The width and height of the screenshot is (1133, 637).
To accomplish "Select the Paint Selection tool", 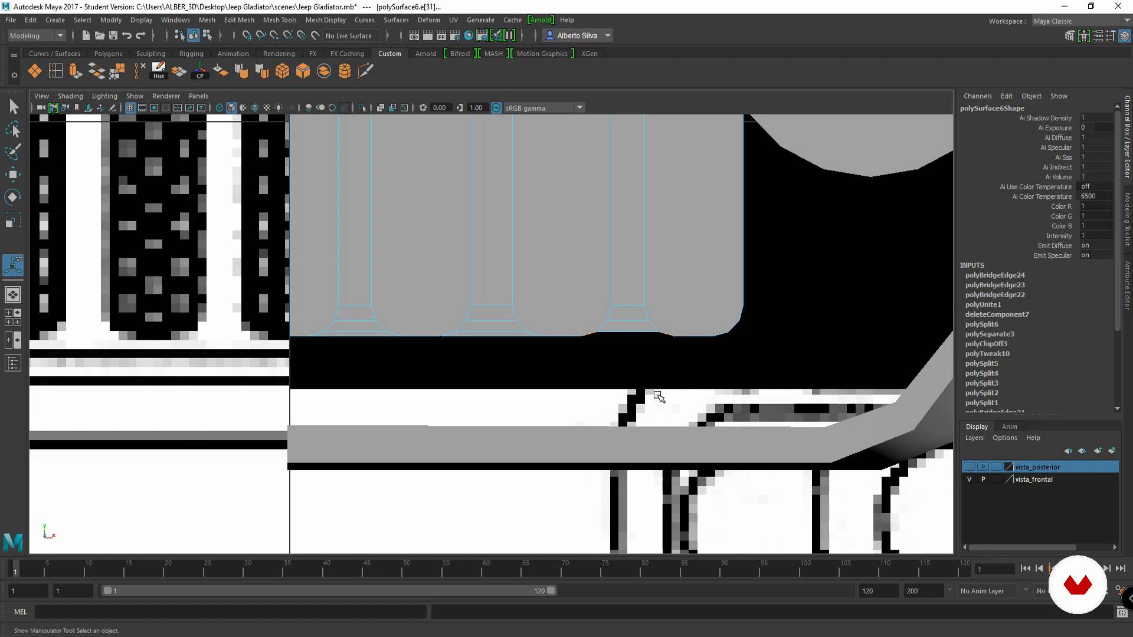I will pyautogui.click(x=13, y=151).
